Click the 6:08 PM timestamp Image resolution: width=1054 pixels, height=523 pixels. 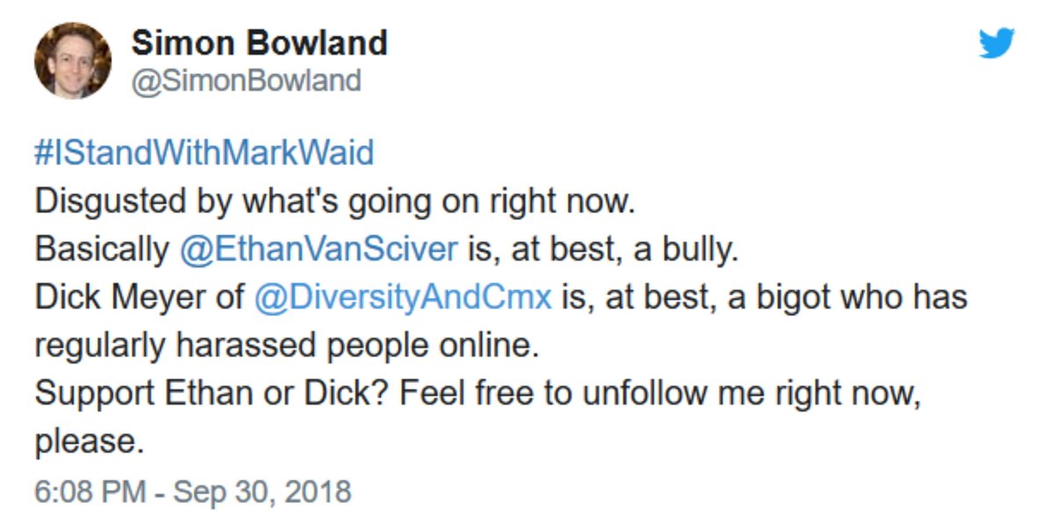coord(90,491)
